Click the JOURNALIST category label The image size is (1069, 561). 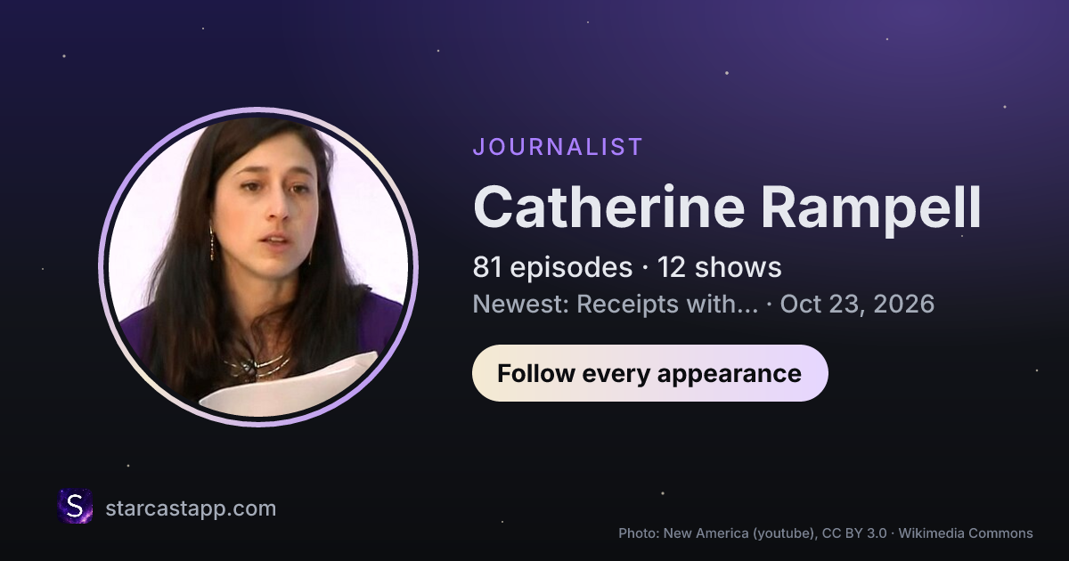click(x=558, y=147)
